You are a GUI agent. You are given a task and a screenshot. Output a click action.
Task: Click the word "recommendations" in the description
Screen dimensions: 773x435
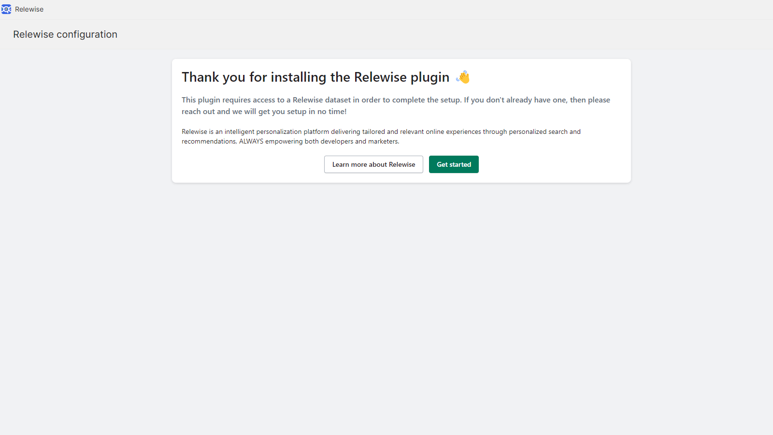(x=209, y=142)
